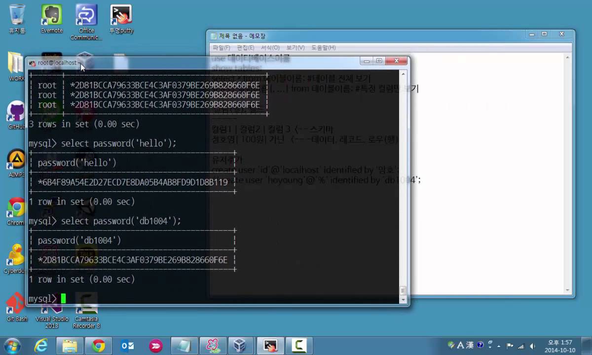This screenshot has height=355, width=592.
Task: Launch Chrome from the taskbar
Action: (x=99, y=346)
